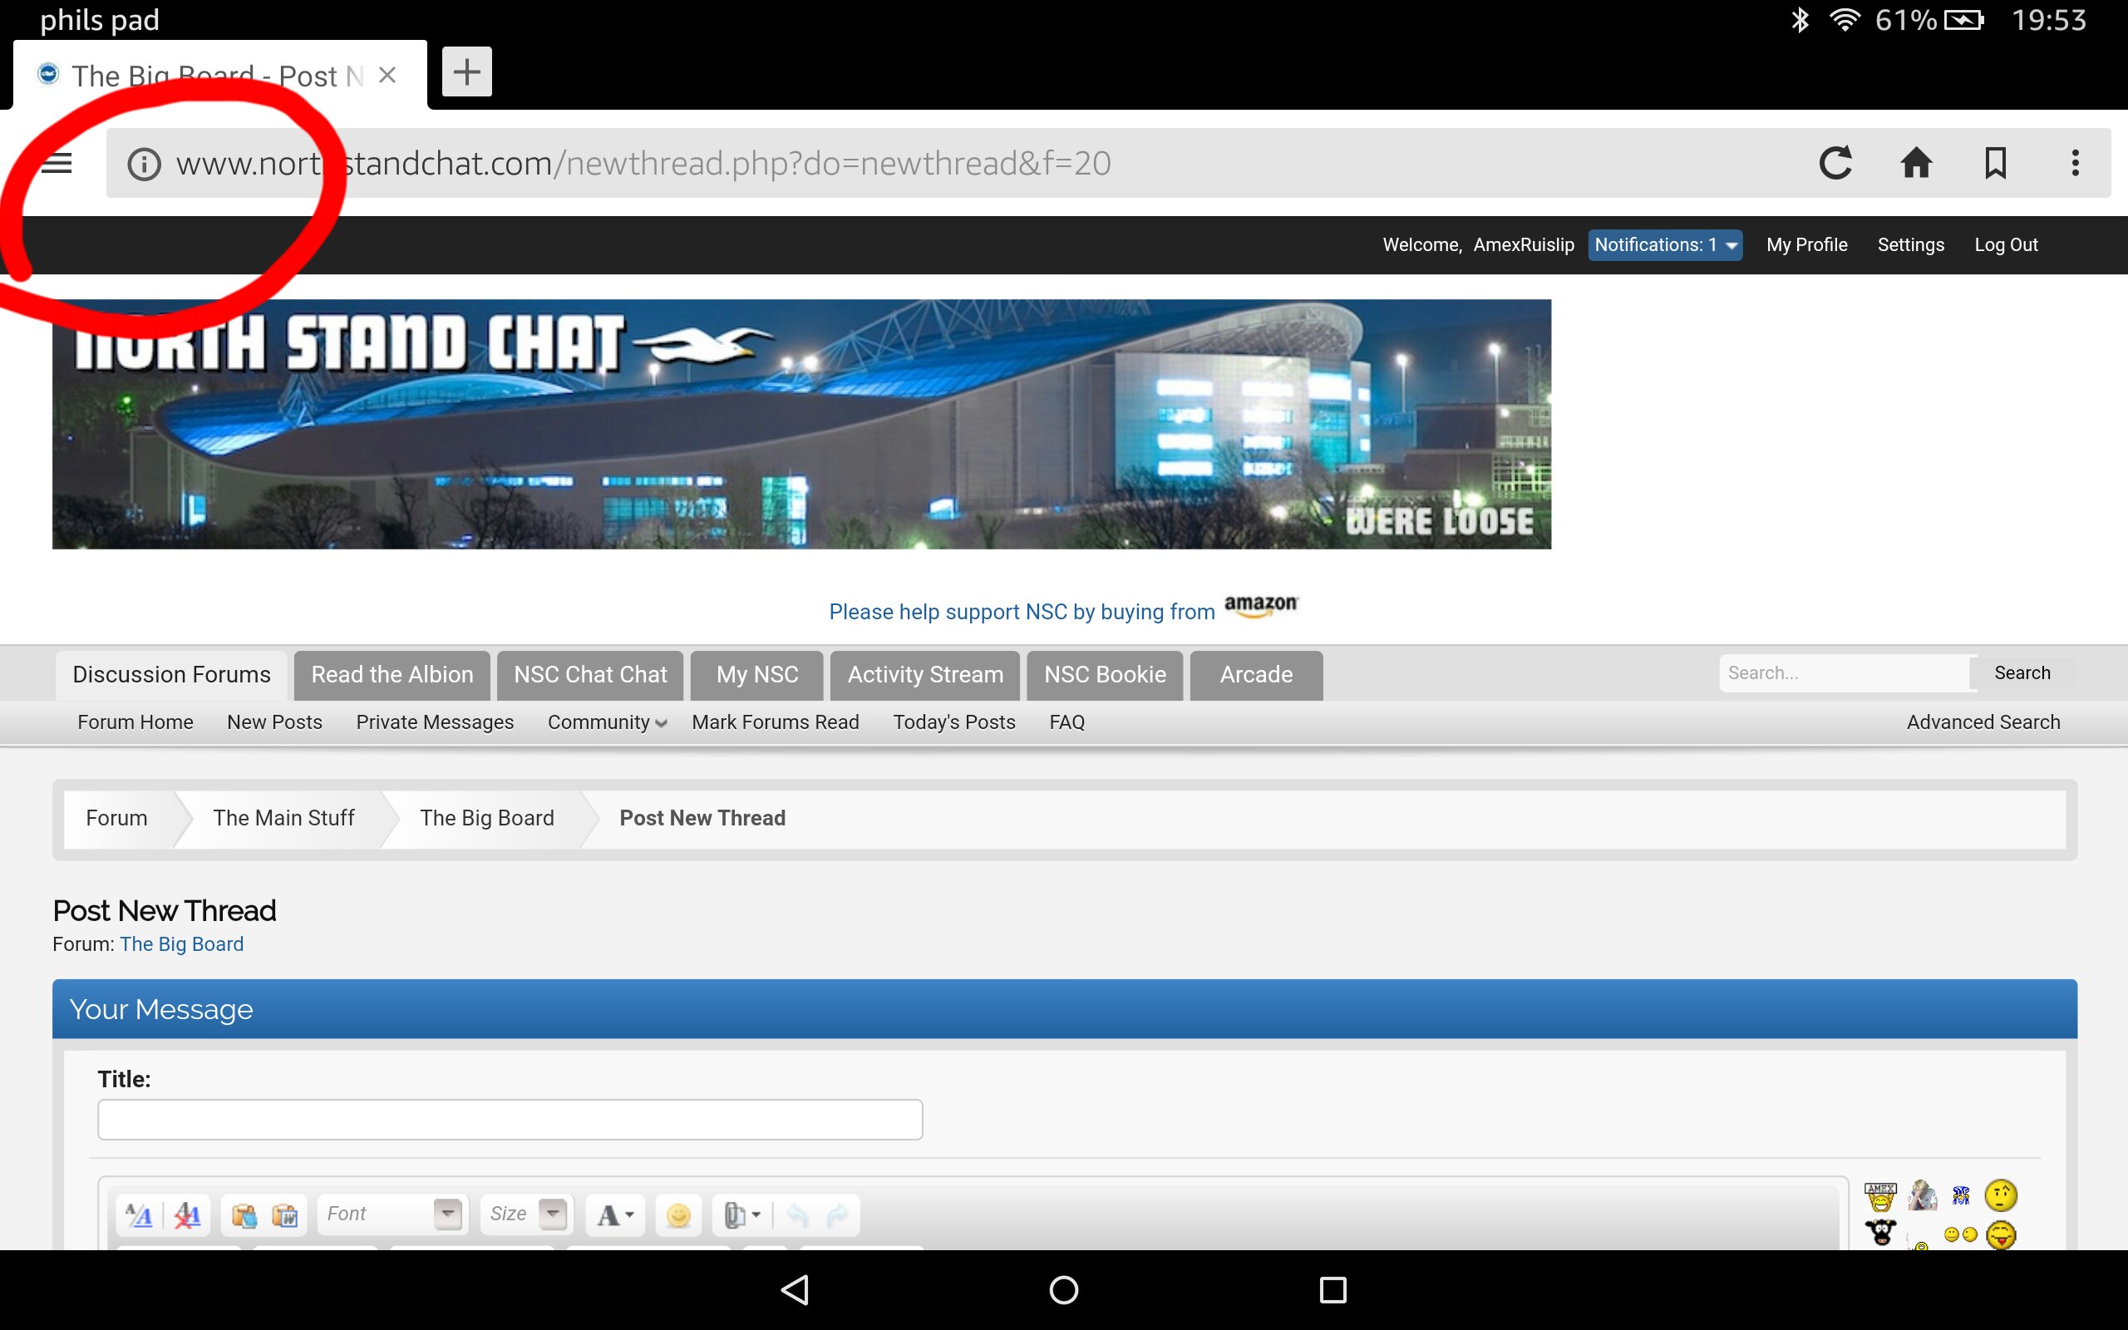
Task: Open the Arcade tab
Action: click(x=1257, y=676)
